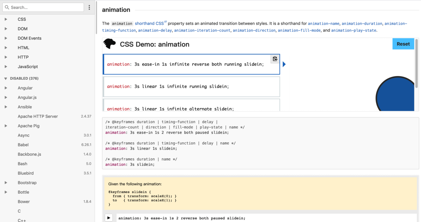Open the shorthand CSS external link
The width and height of the screenshot is (421, 222).
pos(150,23)
